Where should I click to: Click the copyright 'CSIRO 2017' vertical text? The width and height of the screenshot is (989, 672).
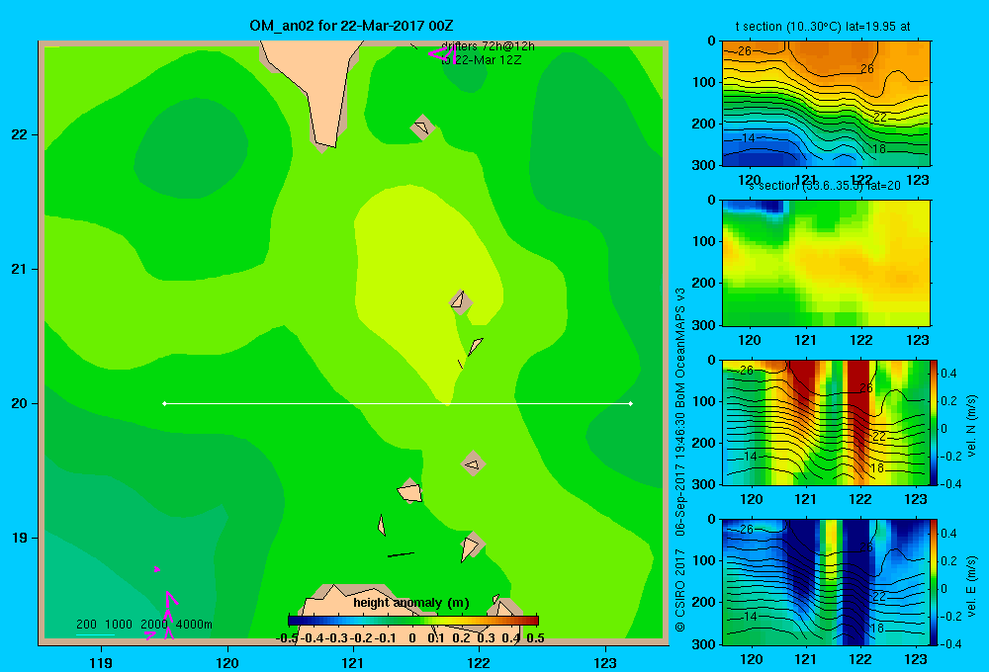[680, 590]
